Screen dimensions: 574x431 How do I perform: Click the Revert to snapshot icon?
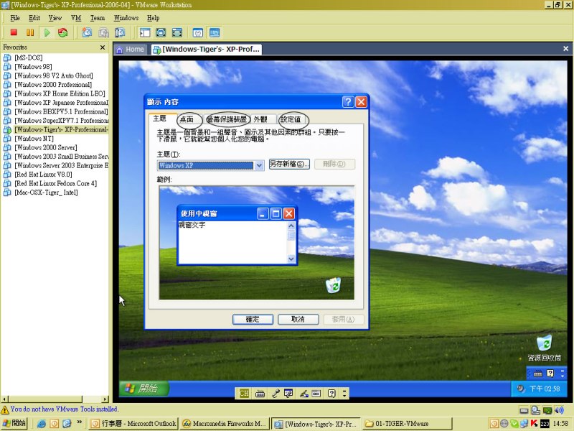coord(103,32)
